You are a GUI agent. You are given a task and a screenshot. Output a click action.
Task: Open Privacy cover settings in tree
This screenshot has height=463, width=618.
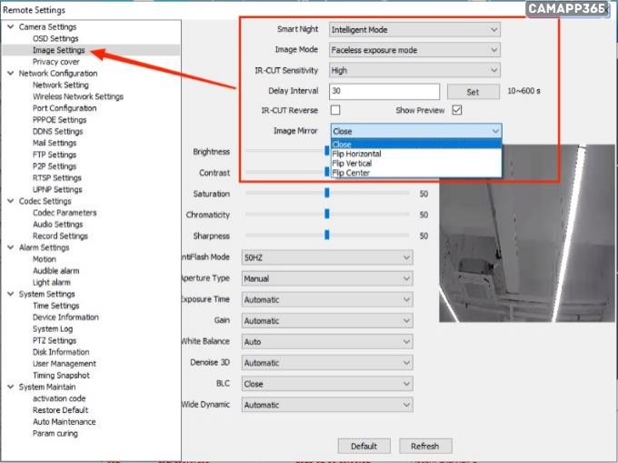(56, 62)
